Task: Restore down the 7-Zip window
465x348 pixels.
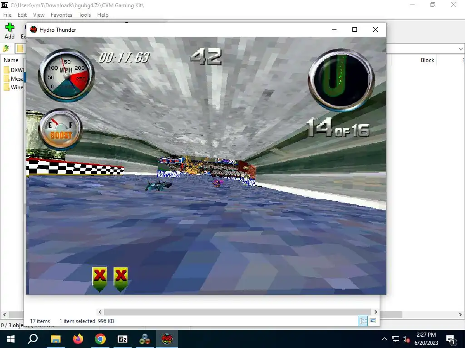Action: 433,5
